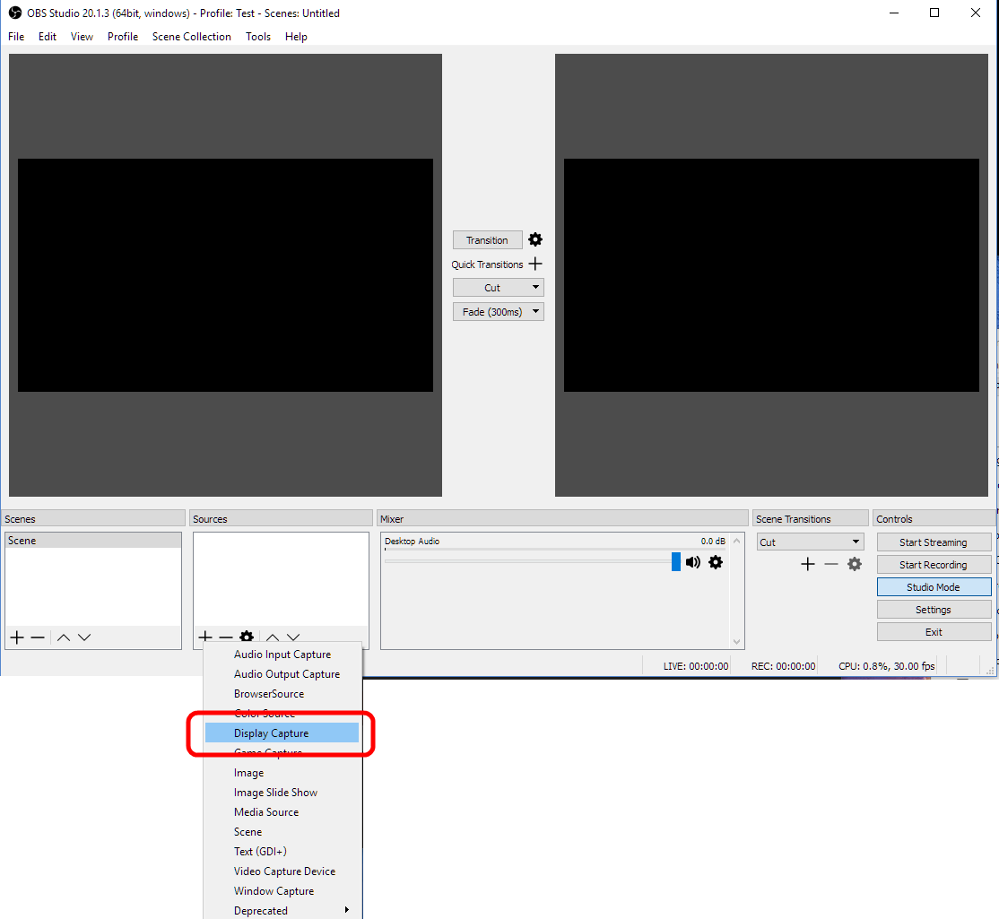Add a Video Capture Device source
This screenshot has height=919, width=999.
click(282, 871)
